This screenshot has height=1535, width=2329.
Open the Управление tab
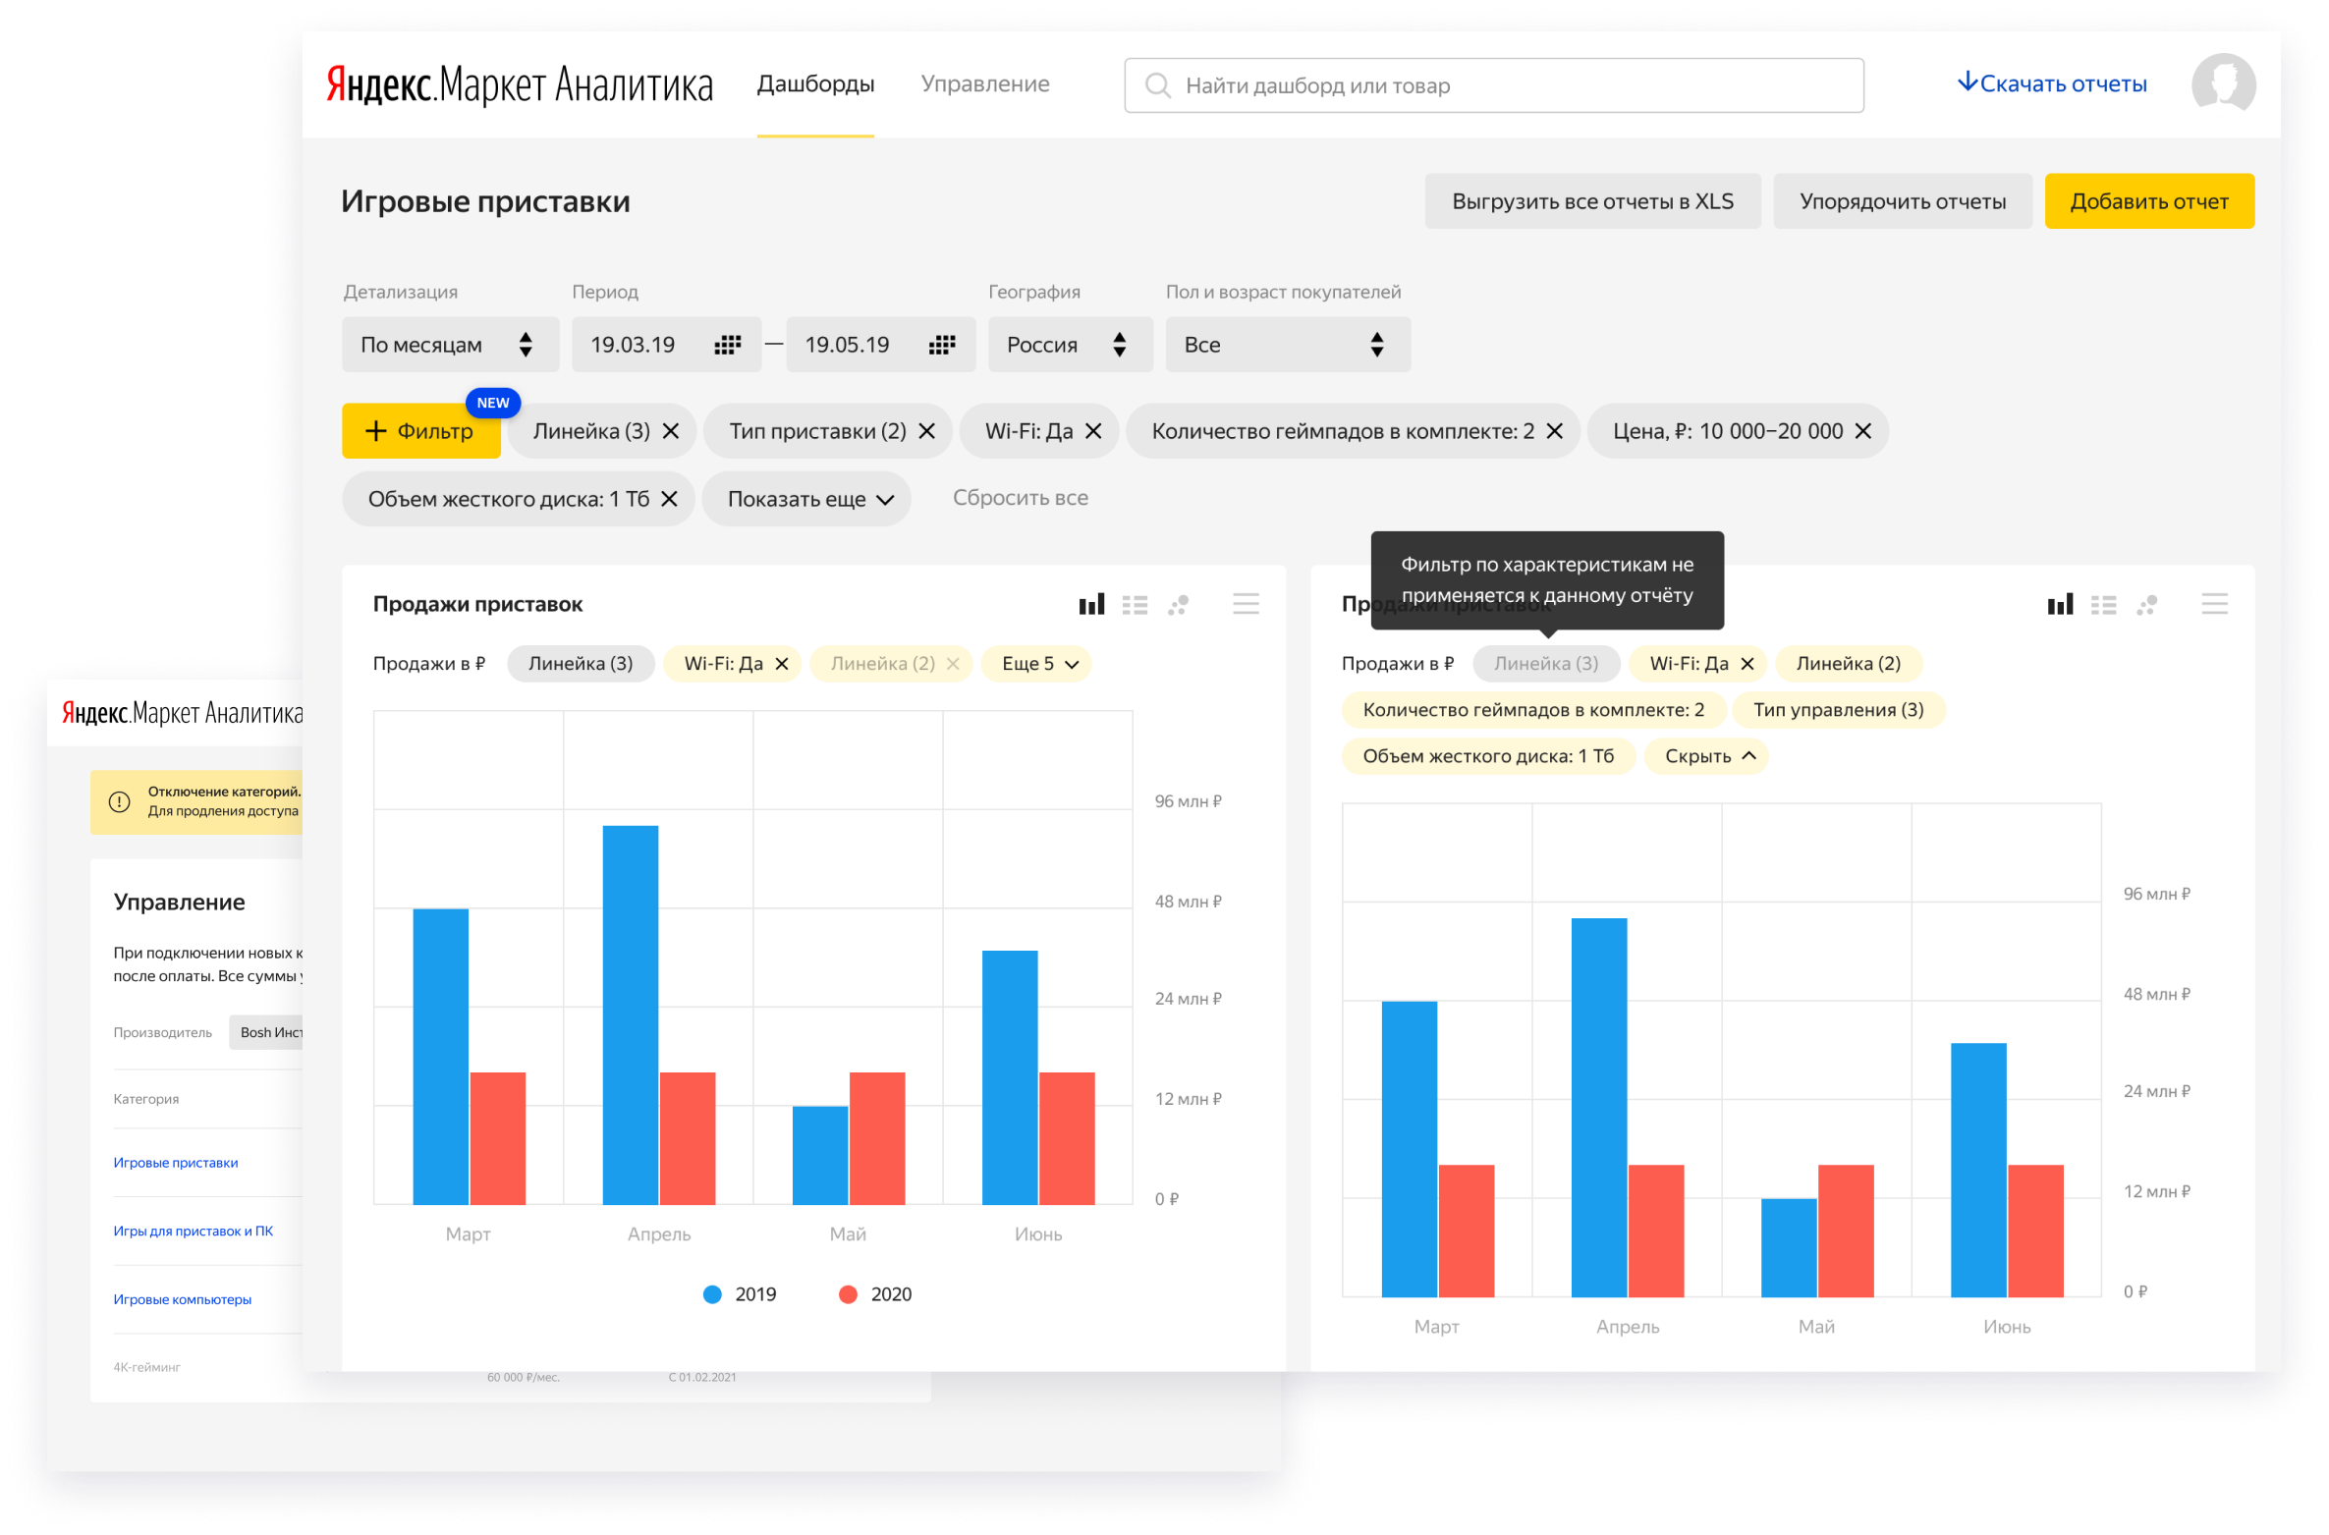(x=985, y=84)
